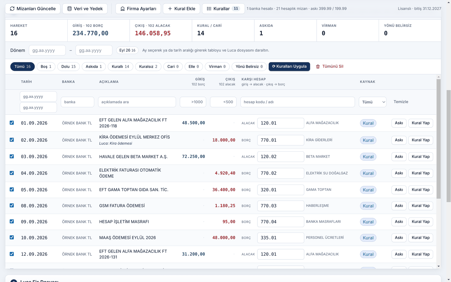Image resolution: width=451 pixels, height=282 pixels.
Task: Apply rules with the Kuralları Uygula button
Action: pyautogui.click(x=289, y=66)
